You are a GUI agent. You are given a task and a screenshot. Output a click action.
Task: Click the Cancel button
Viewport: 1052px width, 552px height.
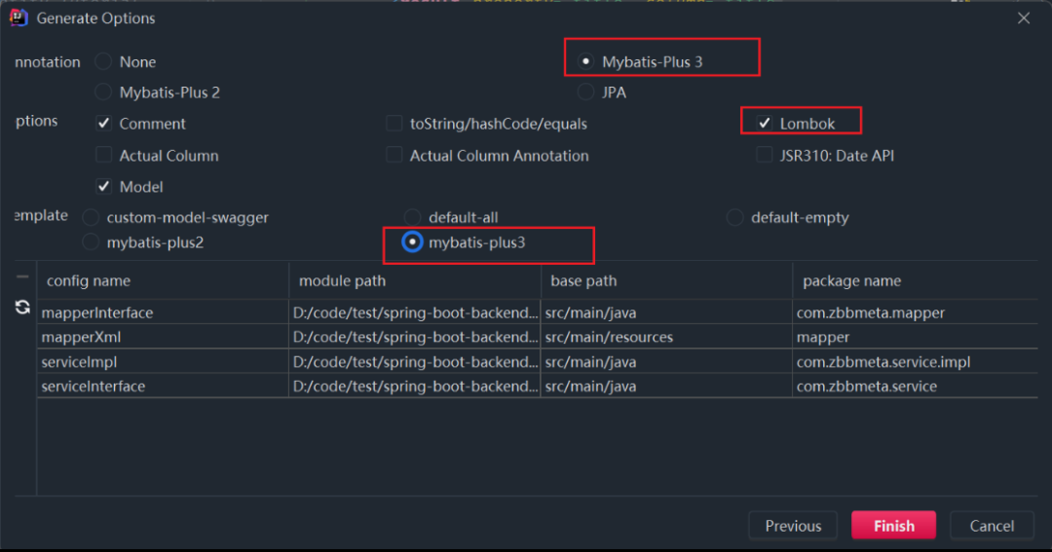tap(992, 525)
